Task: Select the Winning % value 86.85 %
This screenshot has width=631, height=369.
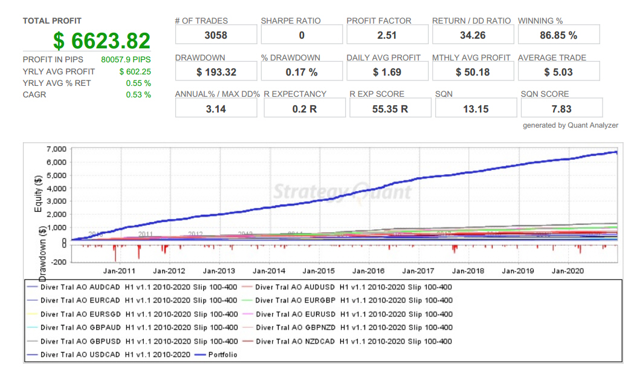Action: pyautogui.click(x=558, y=35)
